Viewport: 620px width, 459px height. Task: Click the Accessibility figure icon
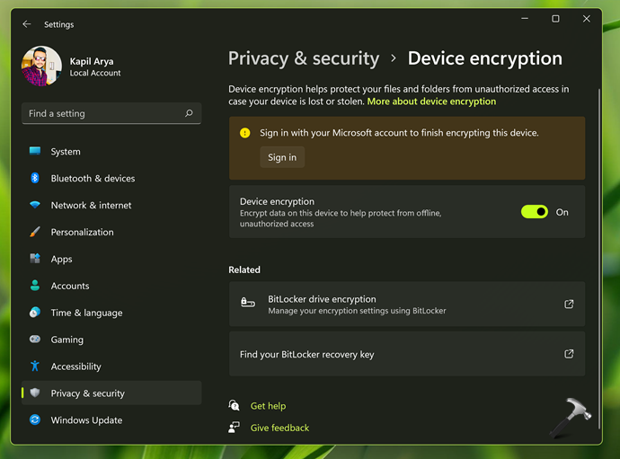pyautogui.click(x=35, y=366)
